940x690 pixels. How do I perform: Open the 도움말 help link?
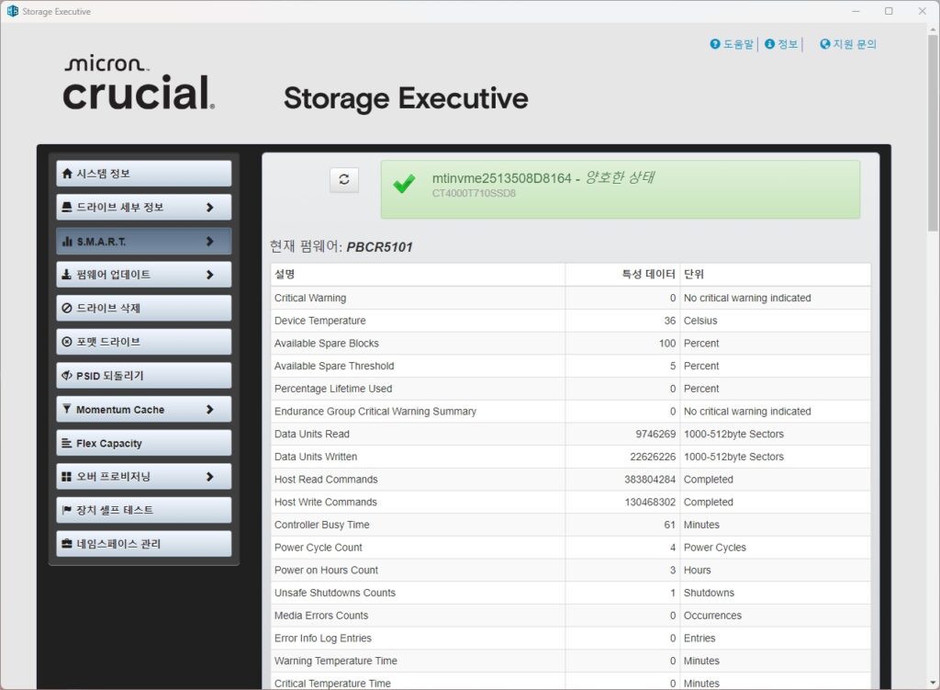[739, 44]
